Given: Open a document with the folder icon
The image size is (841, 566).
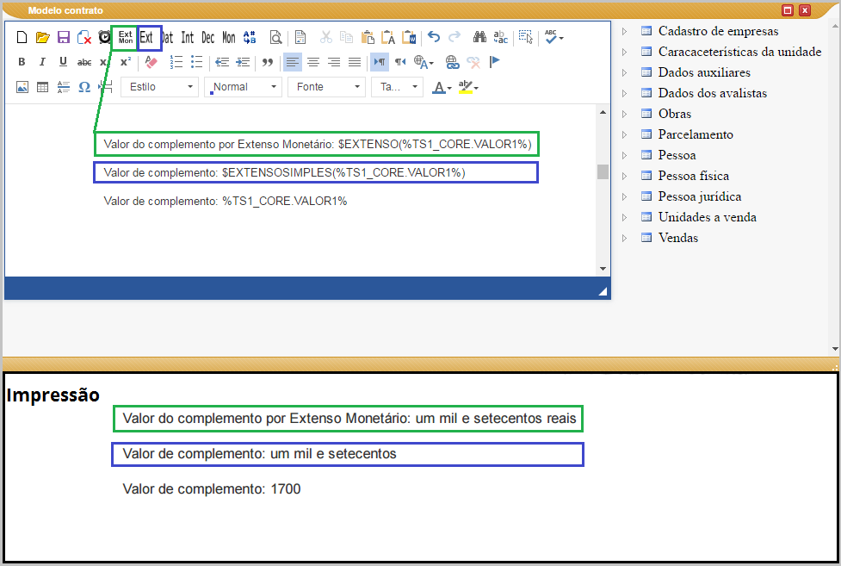Looking at the screenshot, I should tap(42, 38).
